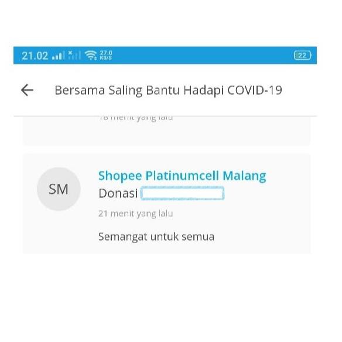Image resolution: width=342 pixels, height=342 pixels.
Task: Select the partially visible donation card above
Action: coord(167,131)
